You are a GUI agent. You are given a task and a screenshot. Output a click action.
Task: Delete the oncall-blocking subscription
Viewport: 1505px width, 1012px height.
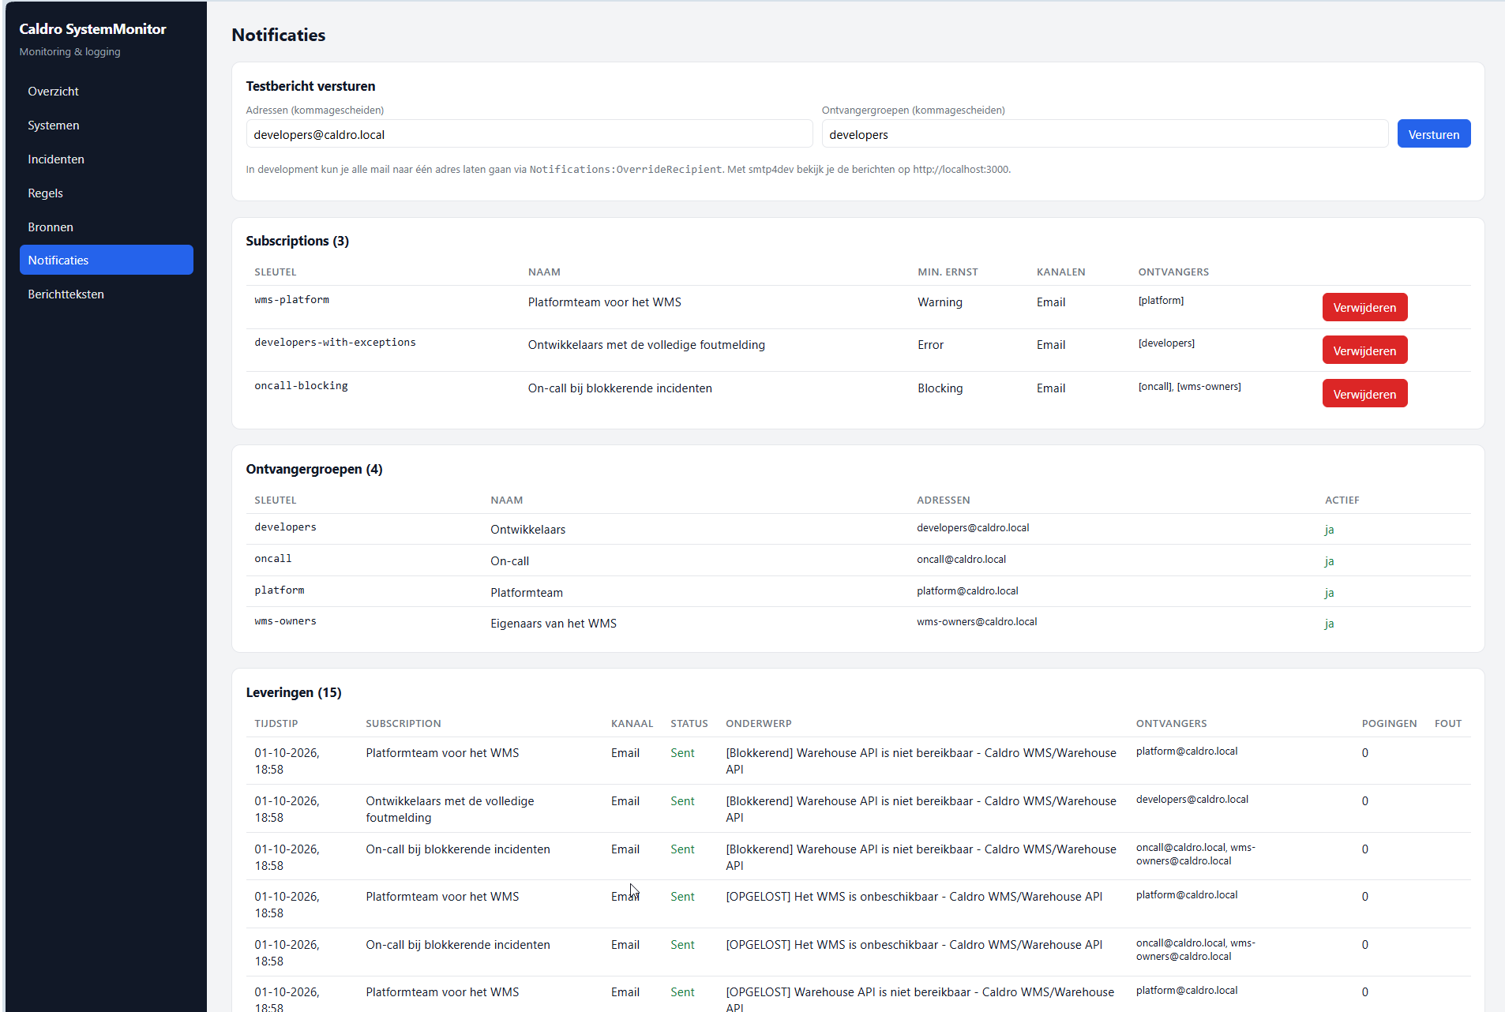(x=1364, y=395)
